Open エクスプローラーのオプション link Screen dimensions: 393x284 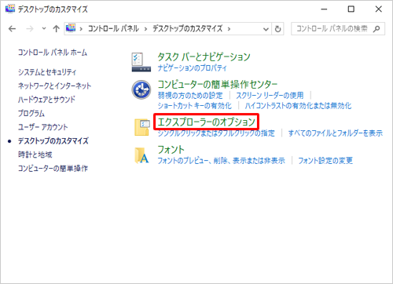coord(206,122)
